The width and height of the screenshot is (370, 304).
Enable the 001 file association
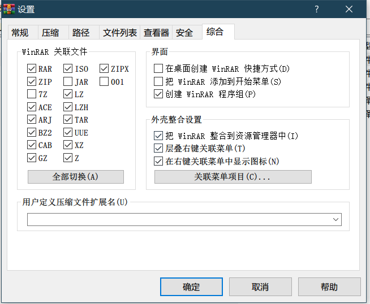pos(104,81)
